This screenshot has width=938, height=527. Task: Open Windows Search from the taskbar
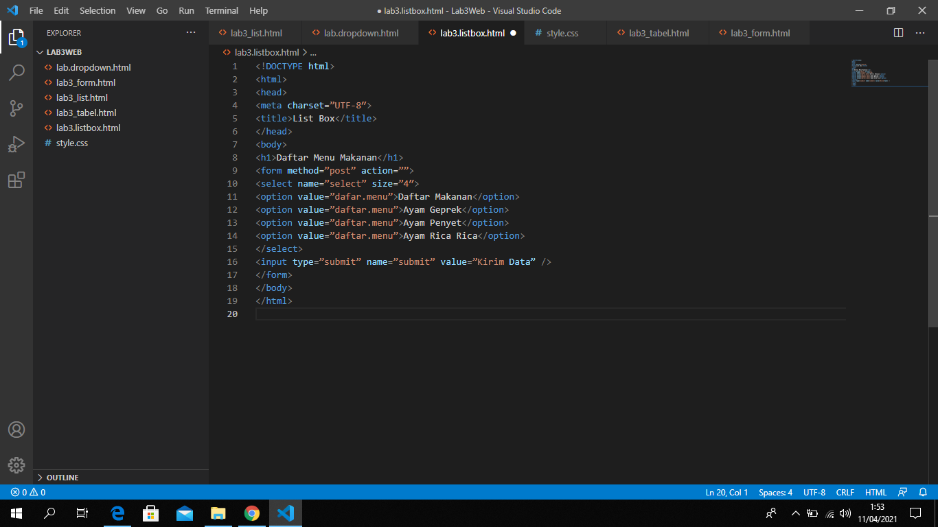pos(49,513)
